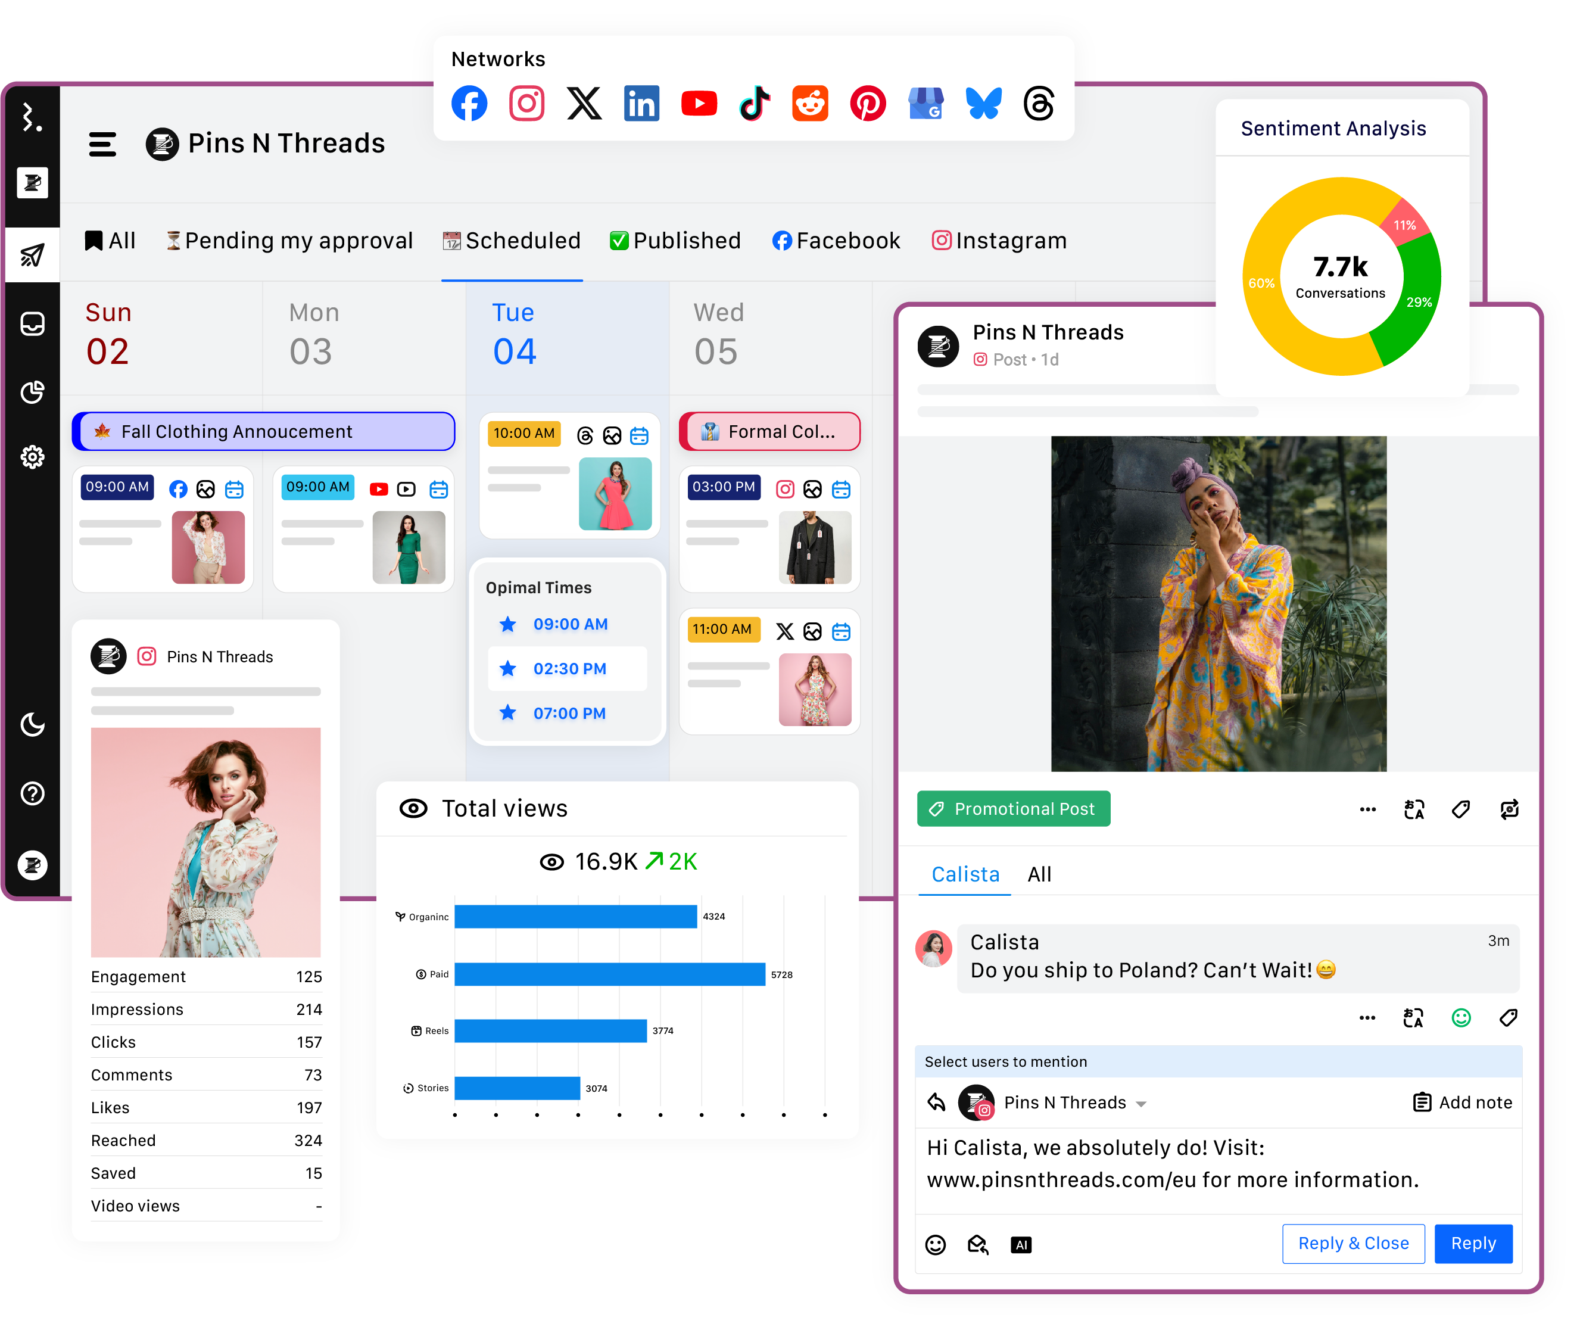This screenshot has width=1580, height=1330.
Task: Open the 10:00 AM Threads post thumbnail
Action: coord(615,494)
